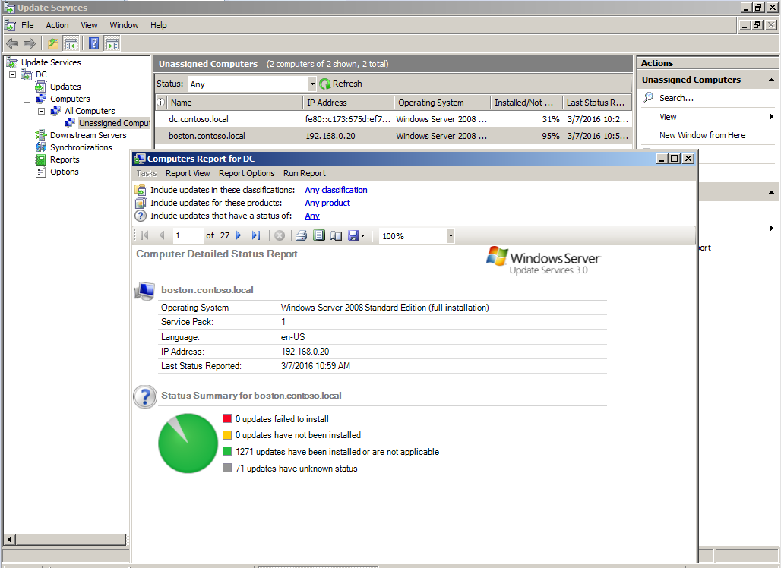Jump to last report page
Viewport: 781px width, 568px height.
pyautogui.click(x=256, y=235)
